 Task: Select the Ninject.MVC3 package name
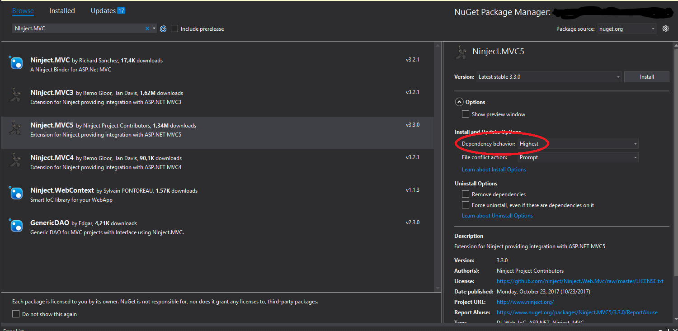tap(52, 93)
